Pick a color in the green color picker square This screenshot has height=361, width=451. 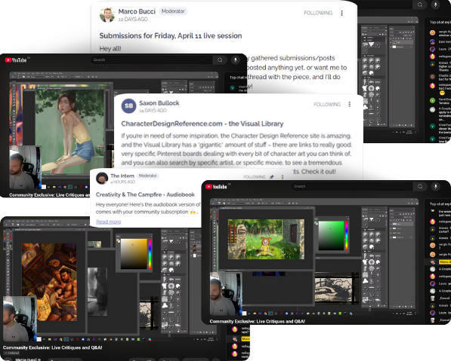click(331, 236)
